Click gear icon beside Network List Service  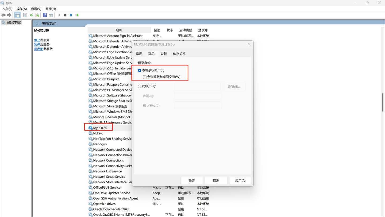click(x=90, y=171)
